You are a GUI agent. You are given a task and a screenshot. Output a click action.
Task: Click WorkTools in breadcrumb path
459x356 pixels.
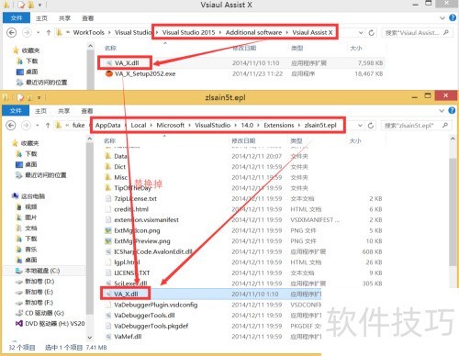89,32
